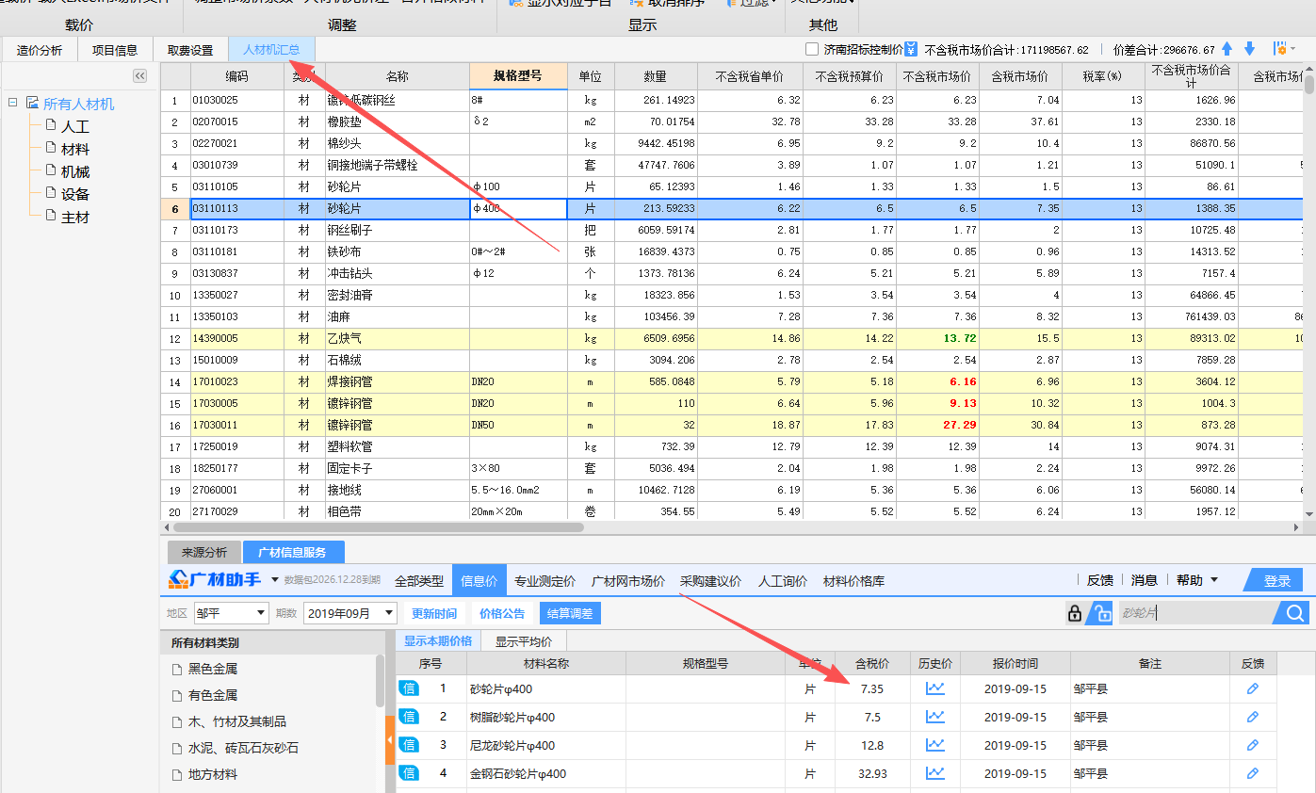Collapse the 所有人材机 tree node
This screenshot has width=1316, height=793.
pos(12,104)
